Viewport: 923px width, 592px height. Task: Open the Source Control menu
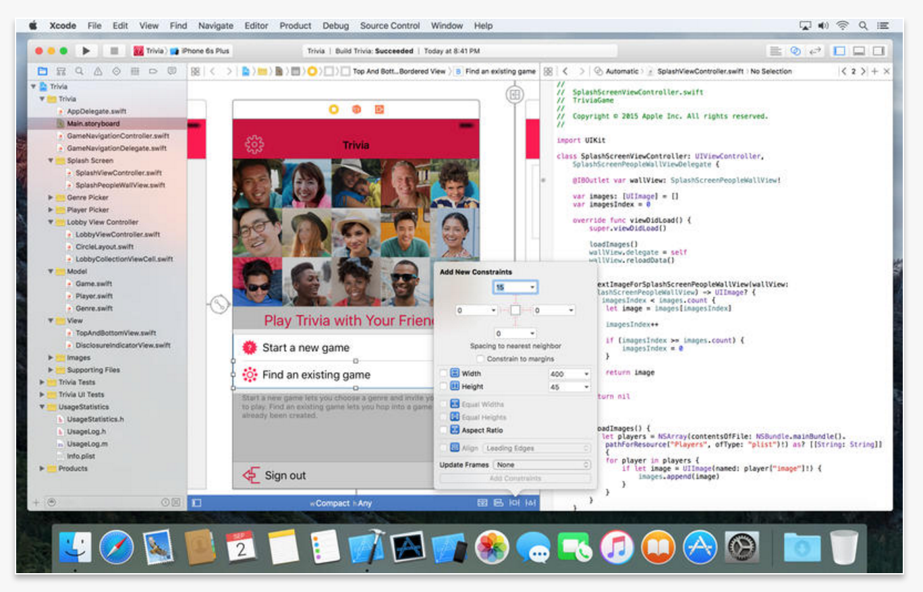(x=390, y=26)
